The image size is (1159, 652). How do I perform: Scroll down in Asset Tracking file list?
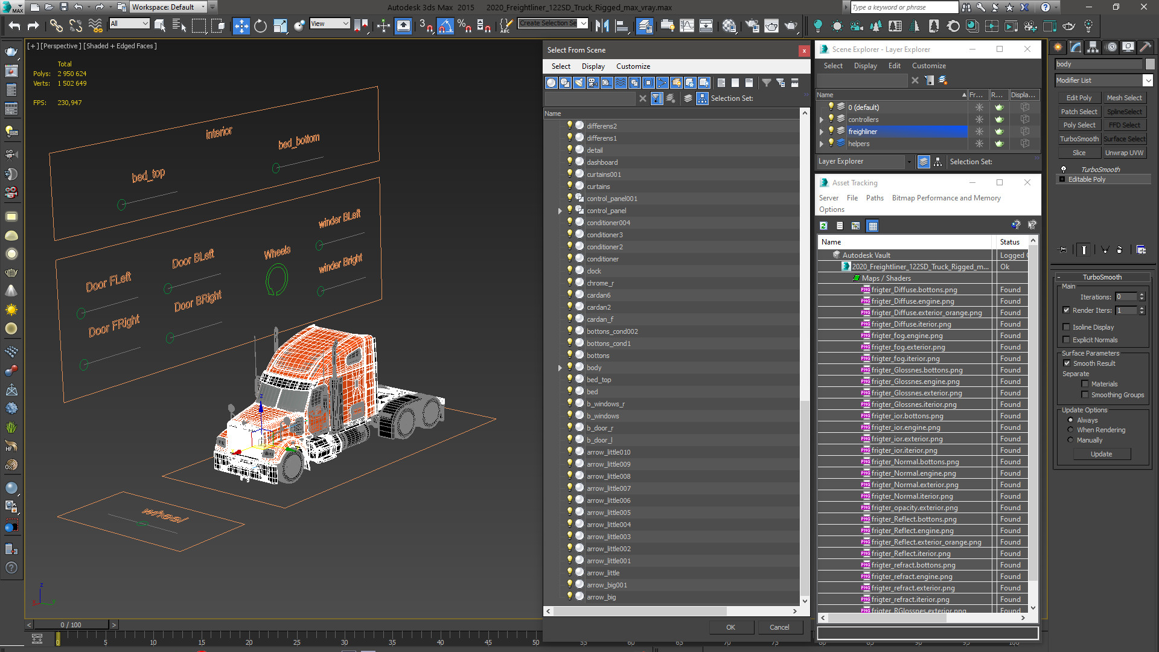[x=1032, y=608]
